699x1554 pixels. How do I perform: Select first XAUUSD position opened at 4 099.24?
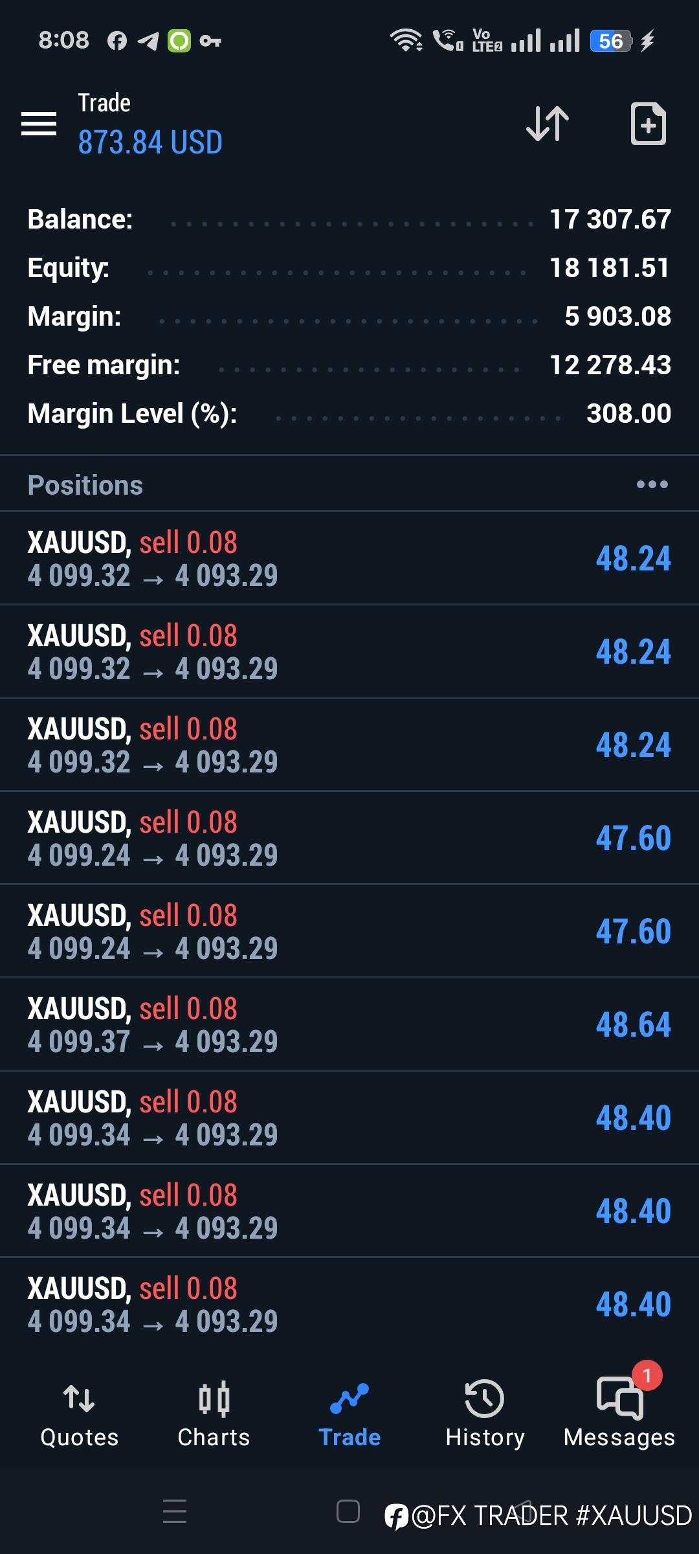(349, 838)
